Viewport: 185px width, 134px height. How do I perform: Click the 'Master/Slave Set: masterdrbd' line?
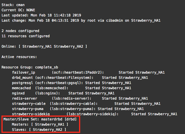point(40,119)
